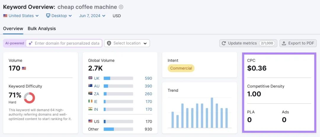The height and width of the screenshot is (137, 320).
Task: Click the desktop monitor icon
Action: [x=48, y=16]
